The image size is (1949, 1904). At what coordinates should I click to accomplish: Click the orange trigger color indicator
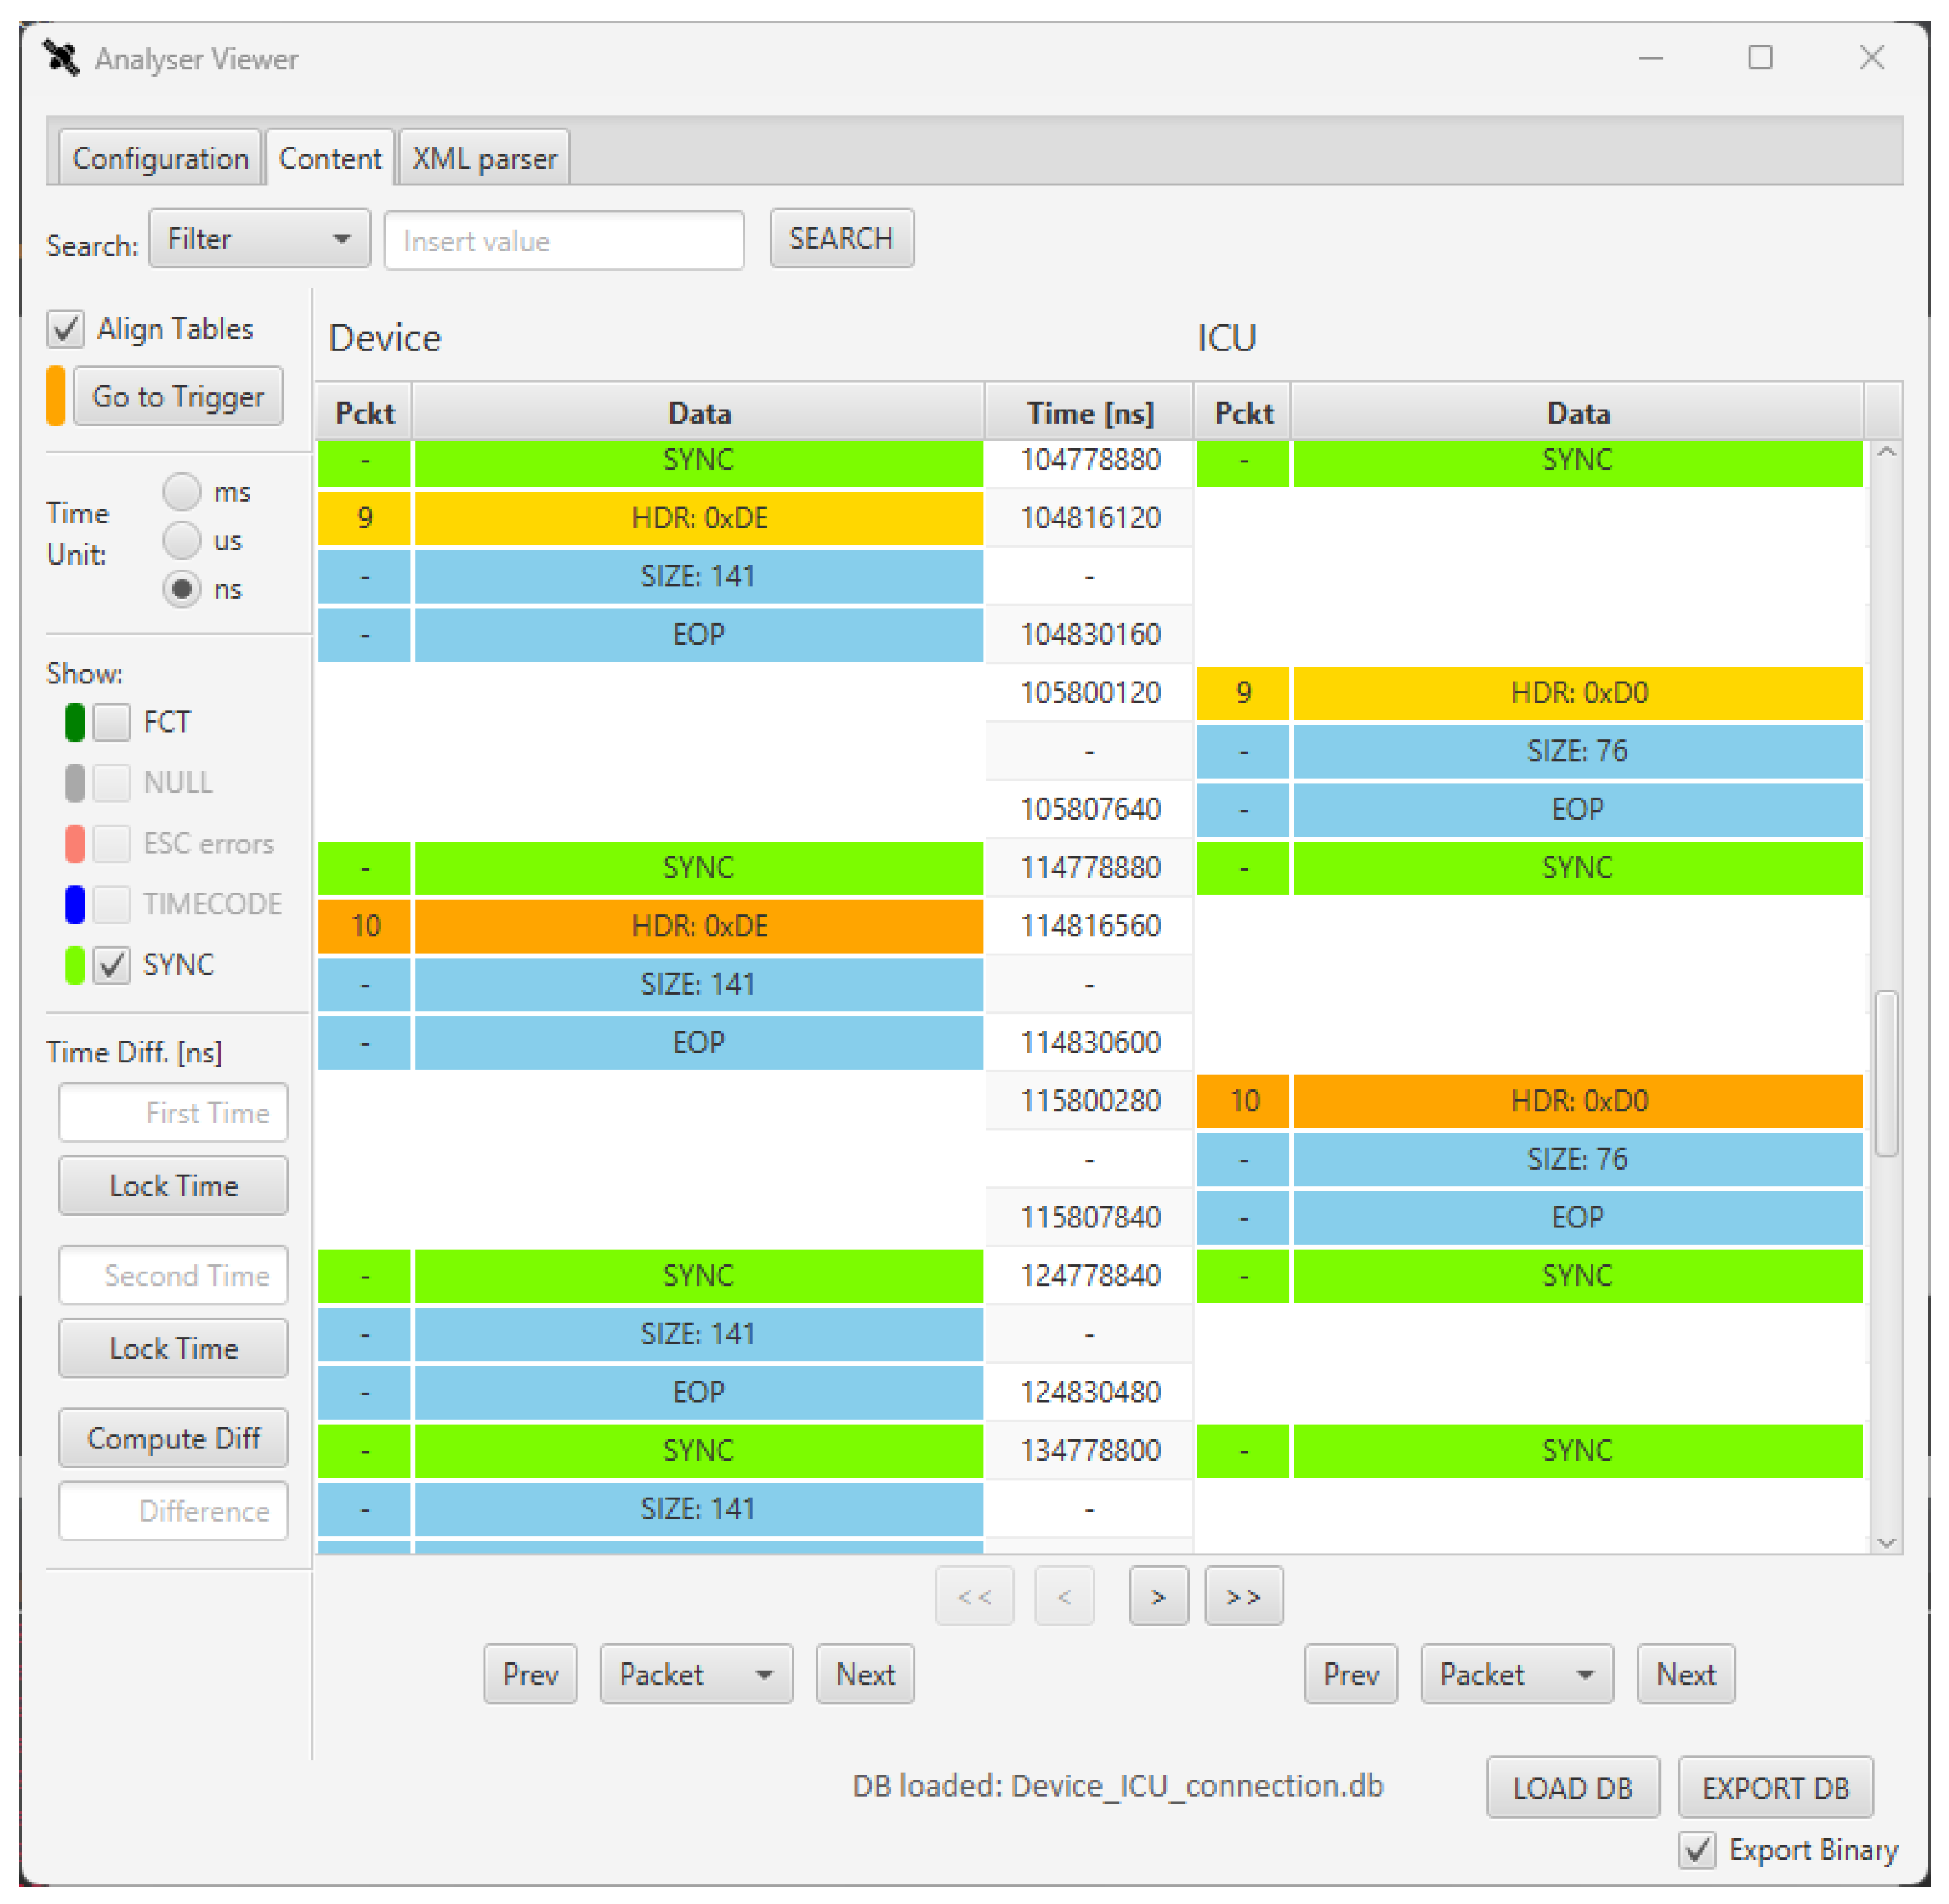coord(56,396)
